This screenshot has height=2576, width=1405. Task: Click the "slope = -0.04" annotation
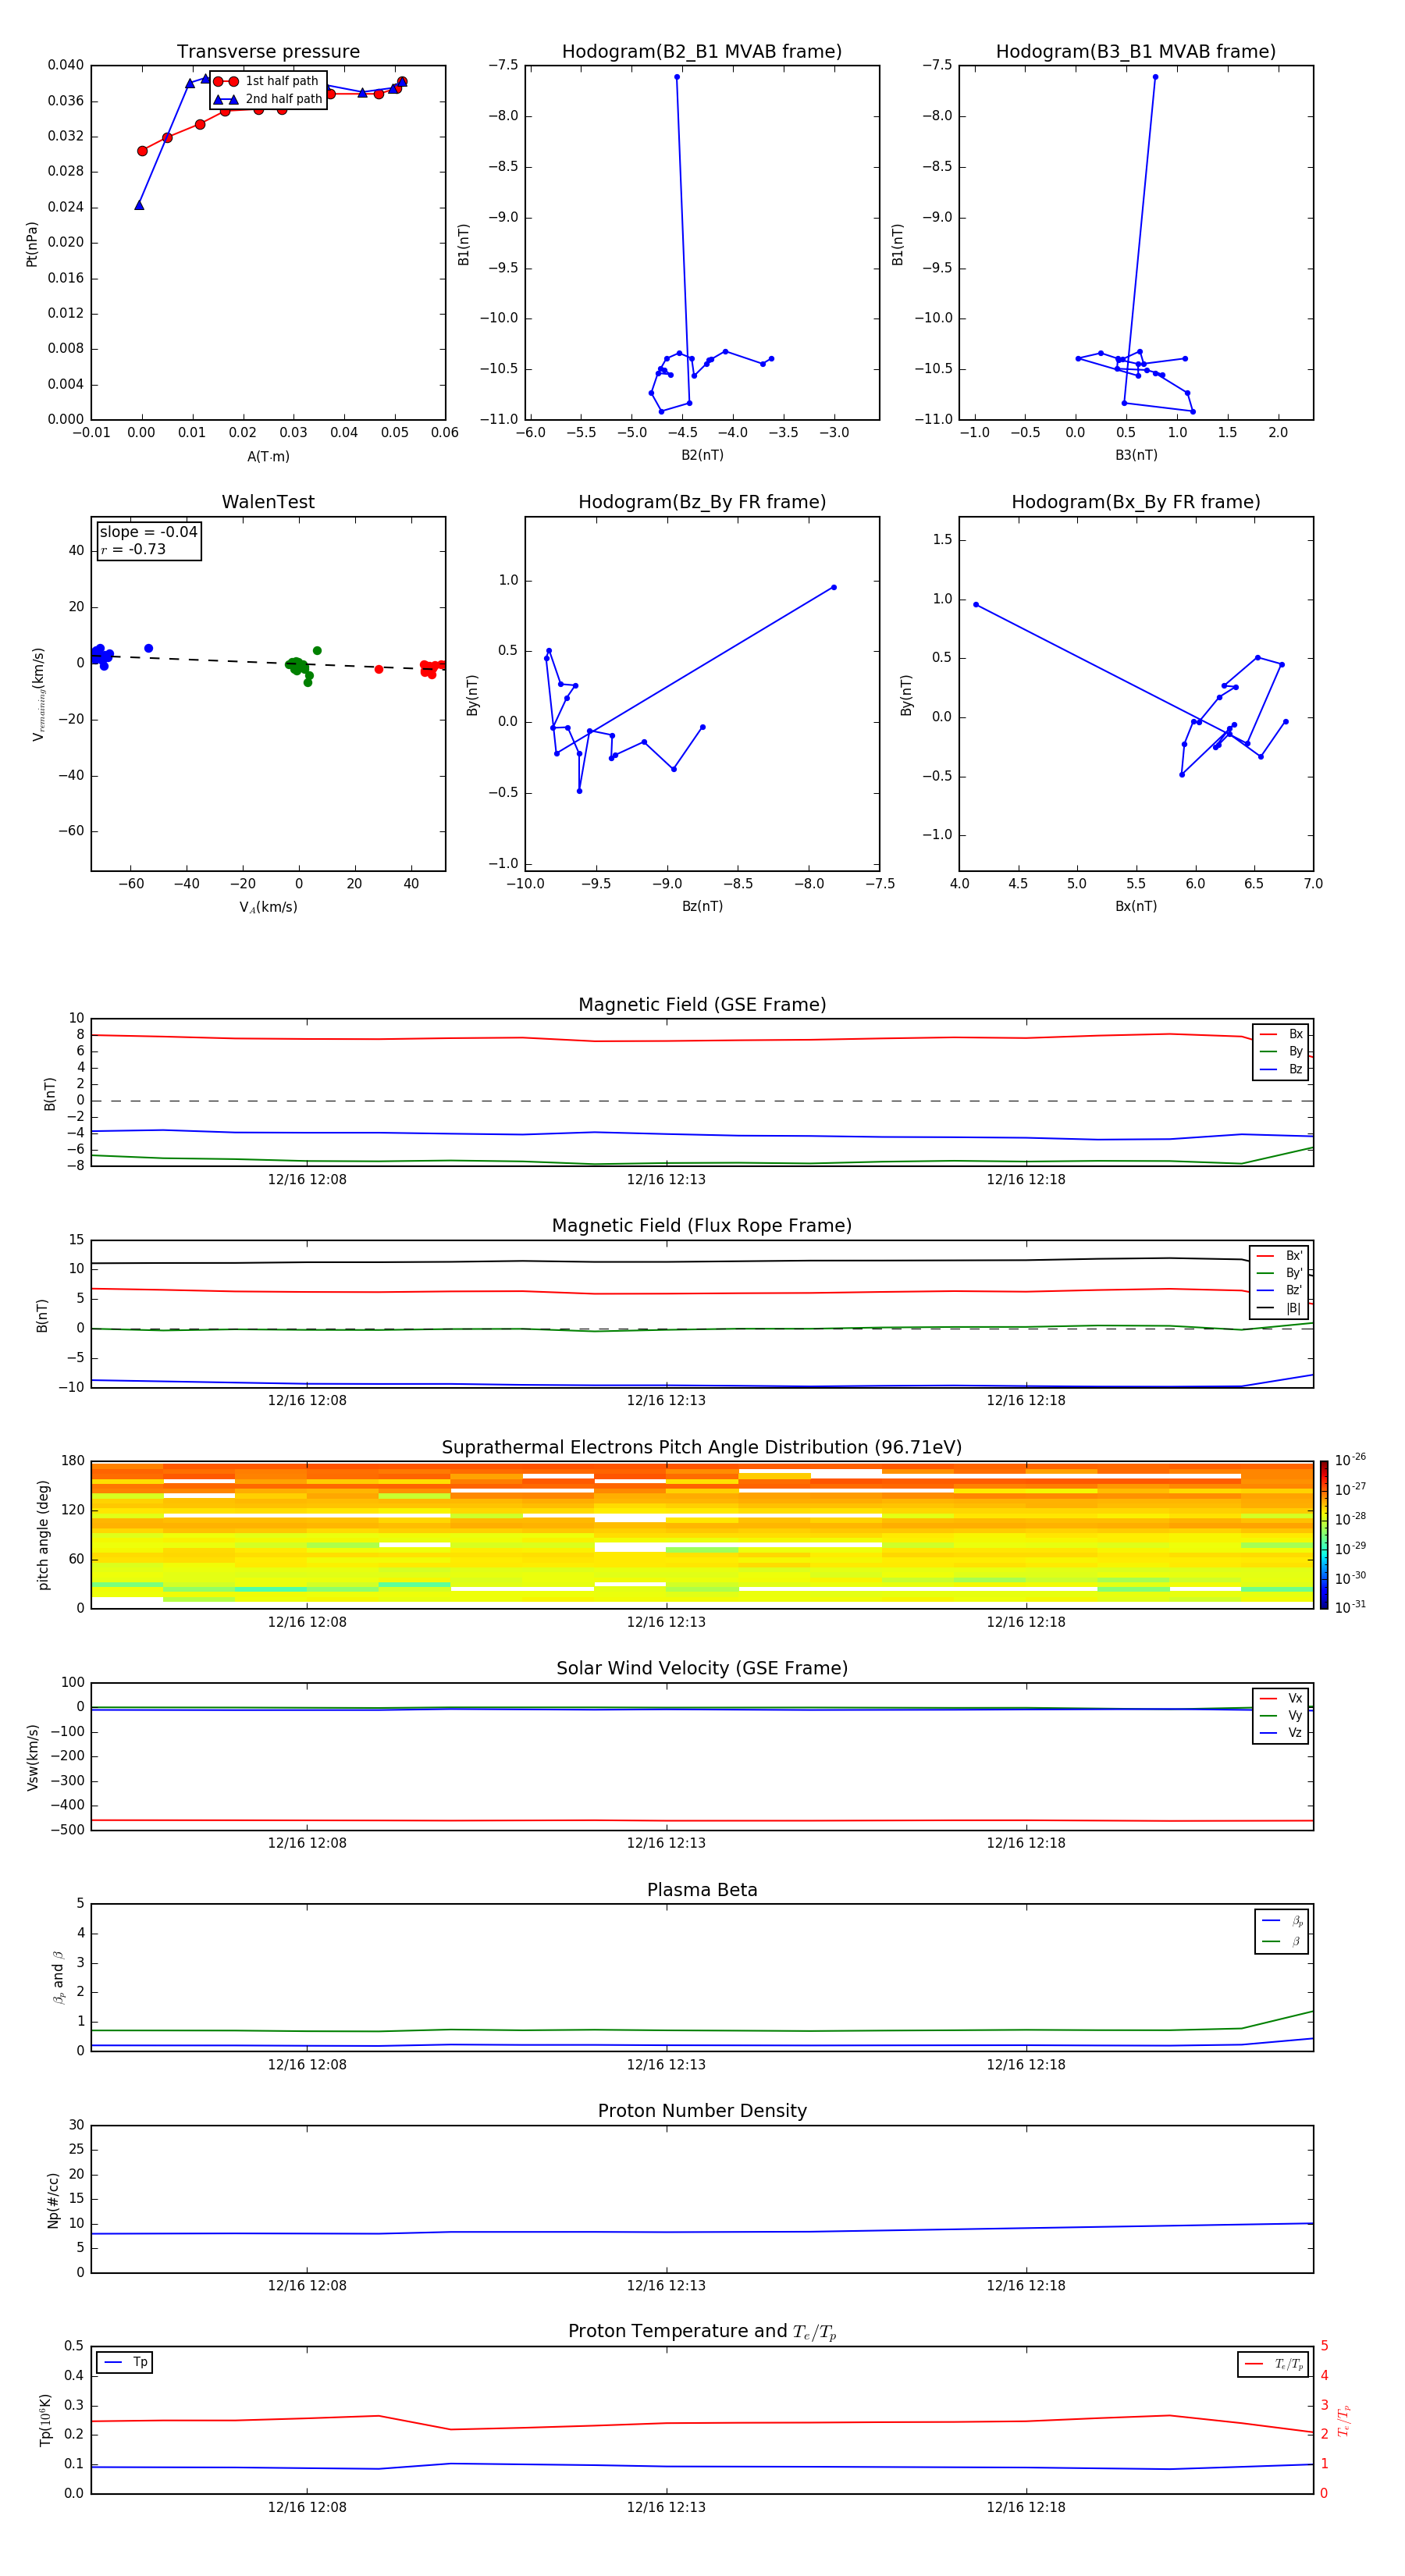[149, 532]
